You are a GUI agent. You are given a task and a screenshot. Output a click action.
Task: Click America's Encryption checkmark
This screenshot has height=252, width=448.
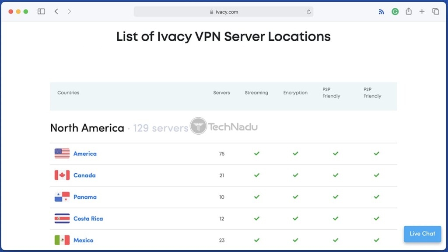[x=295, y=154]
